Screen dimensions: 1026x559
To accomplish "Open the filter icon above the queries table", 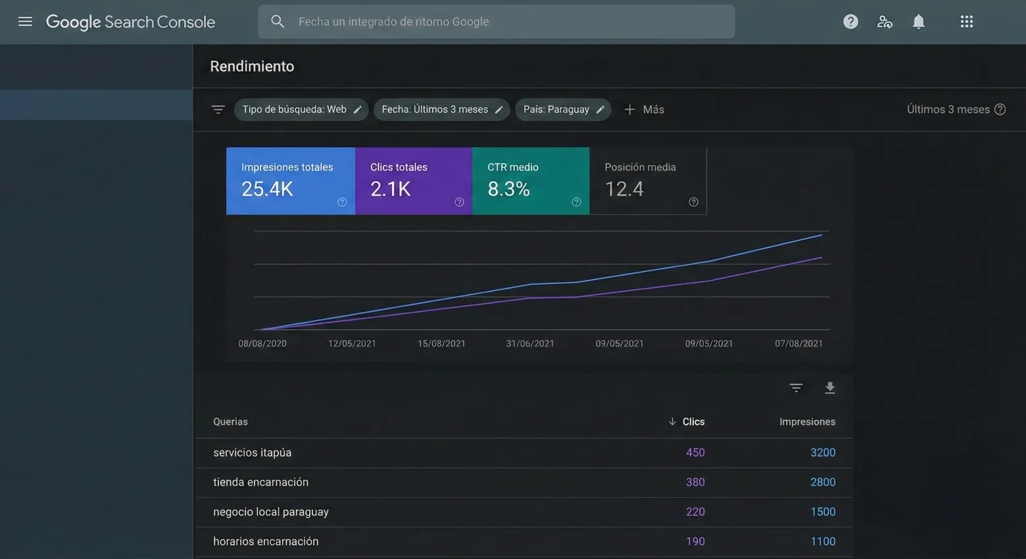I will (x=796, y=388).
